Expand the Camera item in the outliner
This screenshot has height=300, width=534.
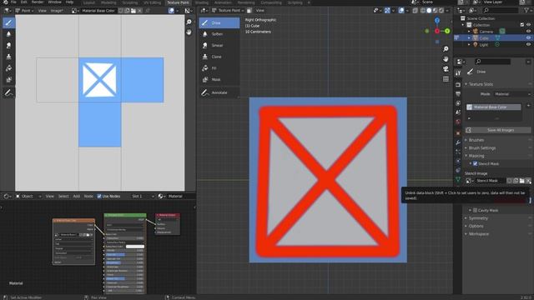point(469,32)
